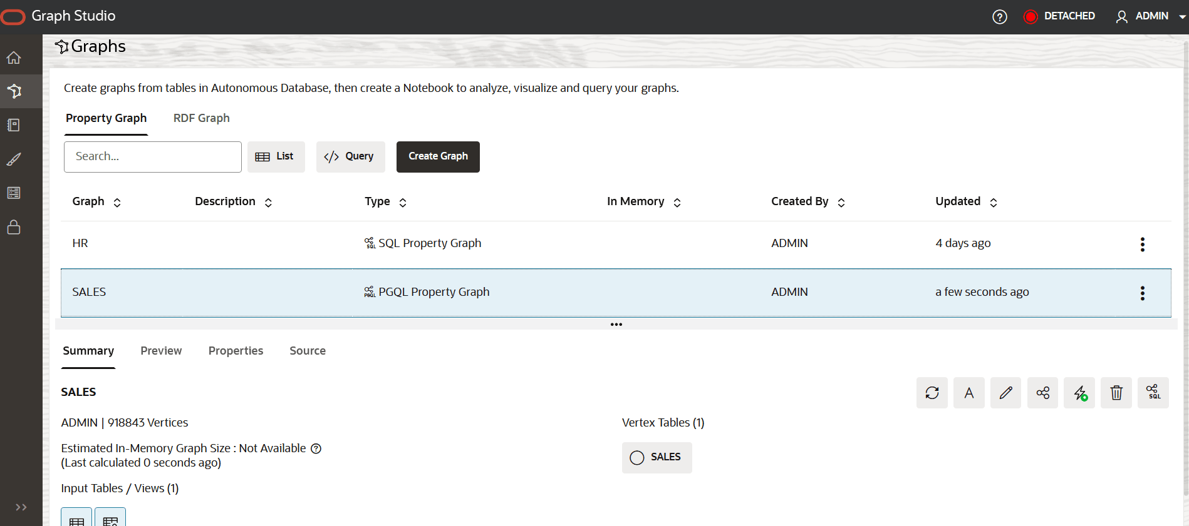Switch to RDF Graph tab
1189x526 pixels.
point(202,118)
